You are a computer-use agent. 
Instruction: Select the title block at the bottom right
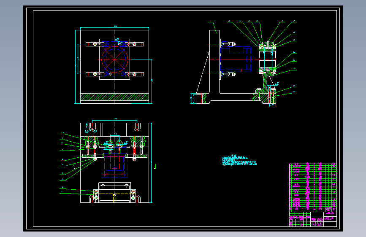coord(313,219)
